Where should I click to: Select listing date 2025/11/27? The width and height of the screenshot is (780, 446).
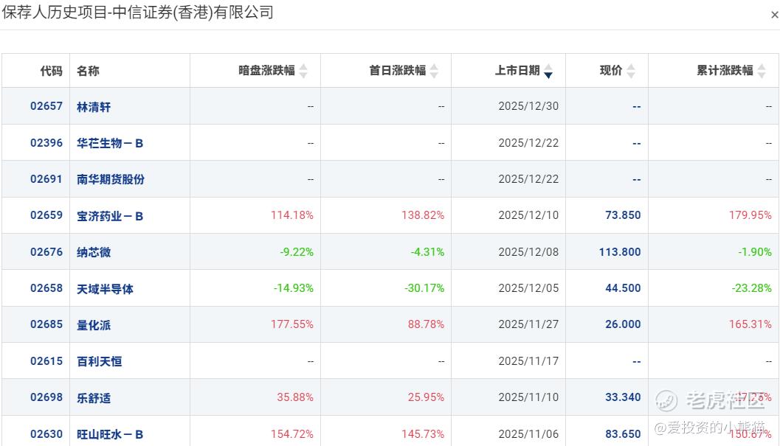[528, 324]
